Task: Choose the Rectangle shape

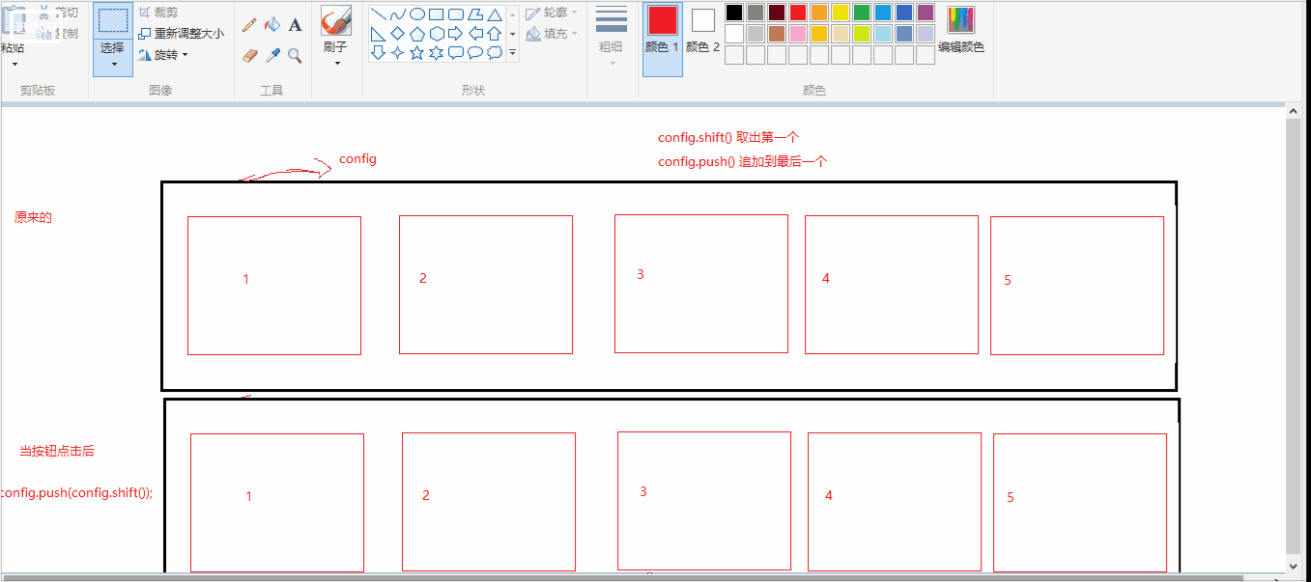Action: [437, 14]
